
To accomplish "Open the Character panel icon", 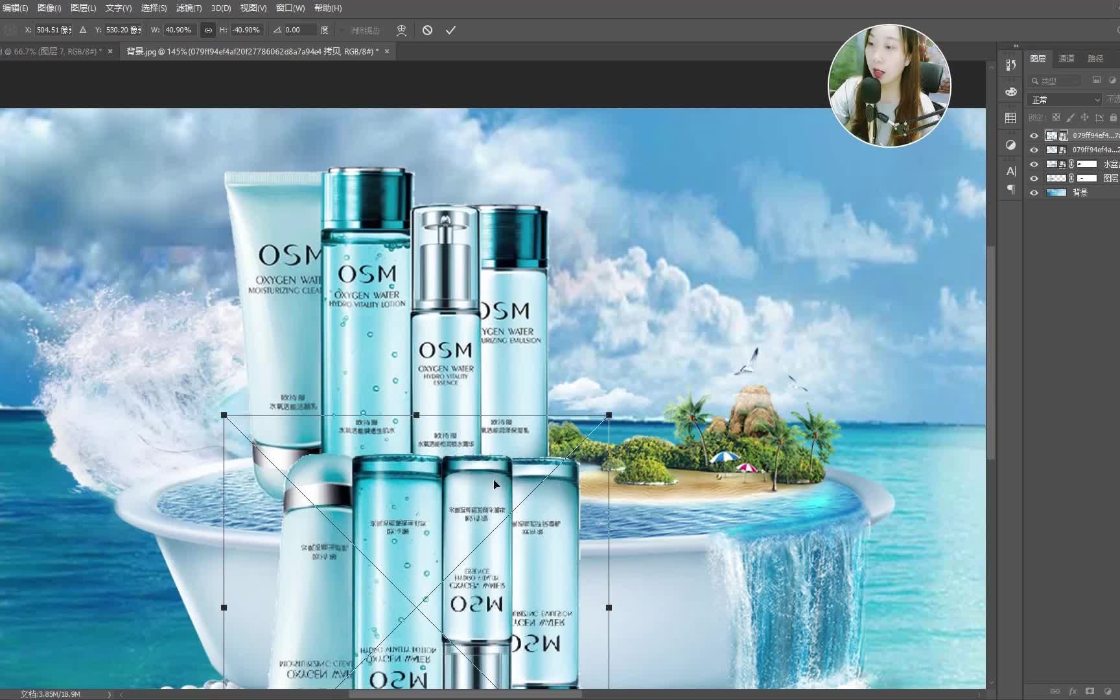I will [x=1010, y=171].
